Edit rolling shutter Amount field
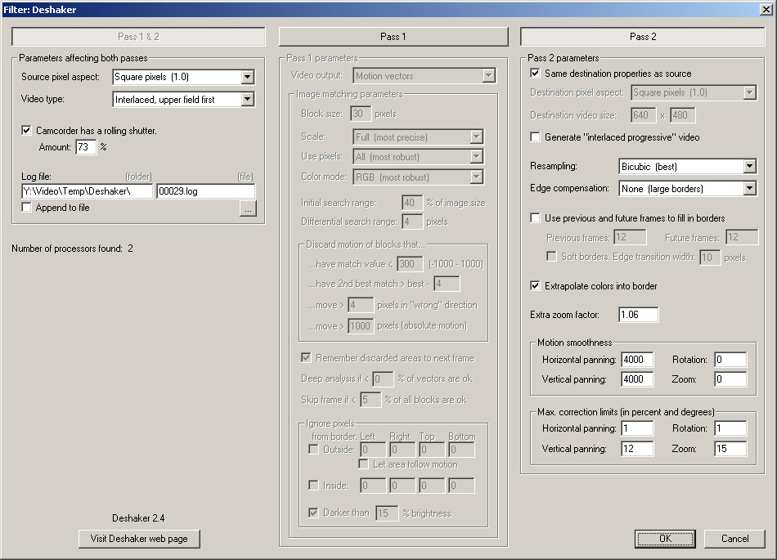The image size is (777, 560). [86, 147]
